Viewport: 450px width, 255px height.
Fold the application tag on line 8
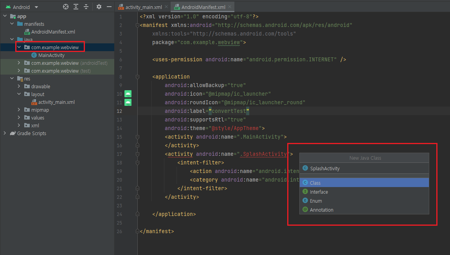[137, 77]
